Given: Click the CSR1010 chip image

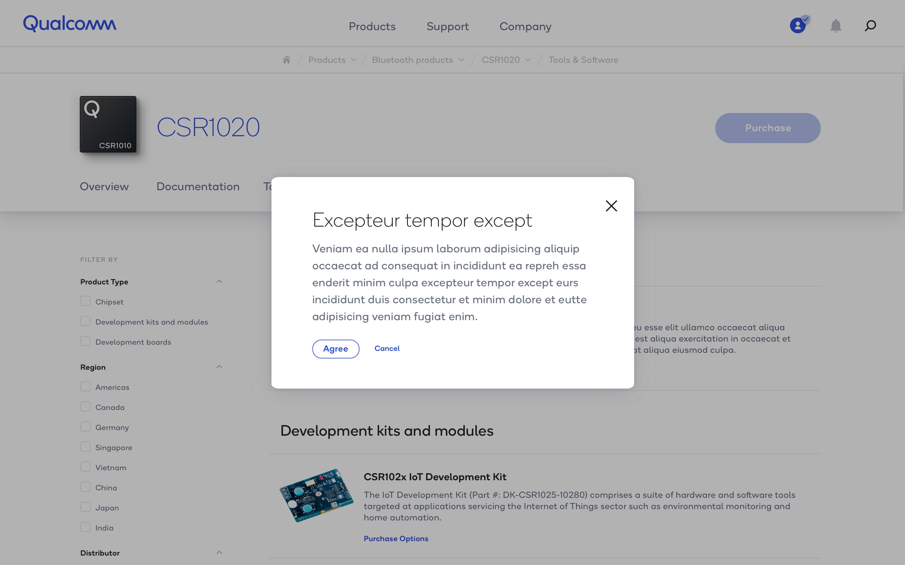Looking at the screenshot, I should (108, 124).
